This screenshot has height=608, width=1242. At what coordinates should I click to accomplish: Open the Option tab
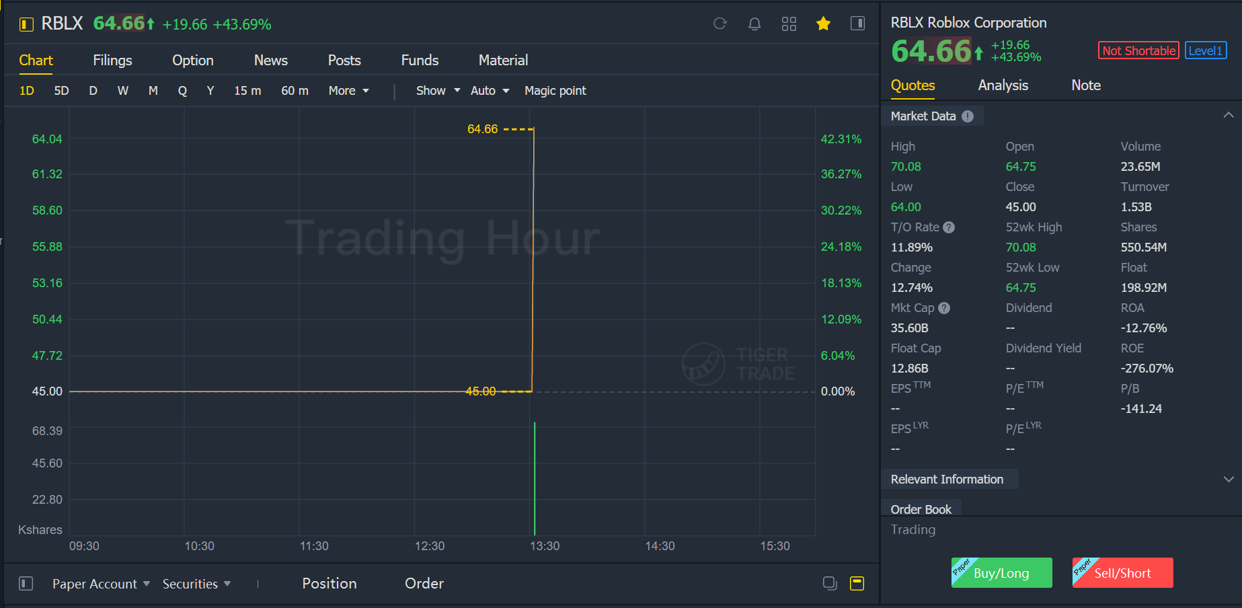click(x=193, y=61)
